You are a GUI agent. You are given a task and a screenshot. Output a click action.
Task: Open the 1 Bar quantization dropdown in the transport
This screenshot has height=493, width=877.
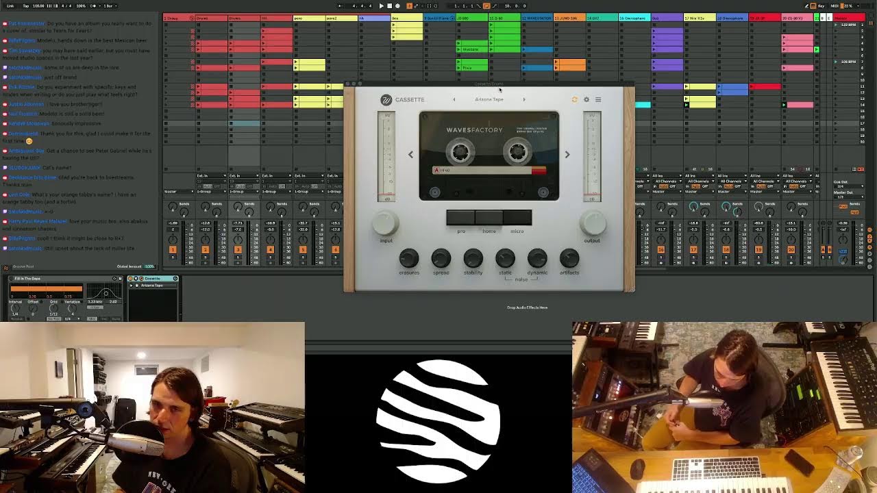coord(109,5)
